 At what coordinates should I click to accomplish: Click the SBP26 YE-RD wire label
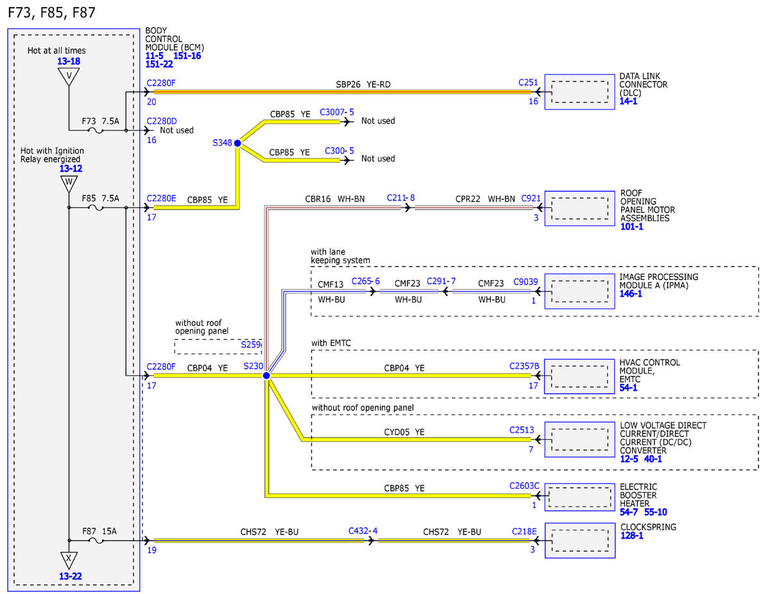[363, 84]
